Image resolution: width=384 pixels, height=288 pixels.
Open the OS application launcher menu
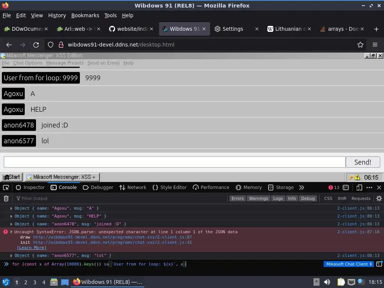pos(6,282)
